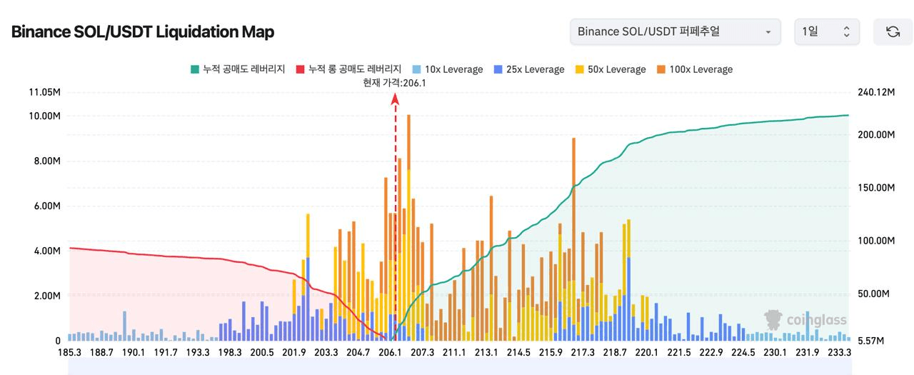Toggle the 10x Leverage legend entry

coord(447,69)
